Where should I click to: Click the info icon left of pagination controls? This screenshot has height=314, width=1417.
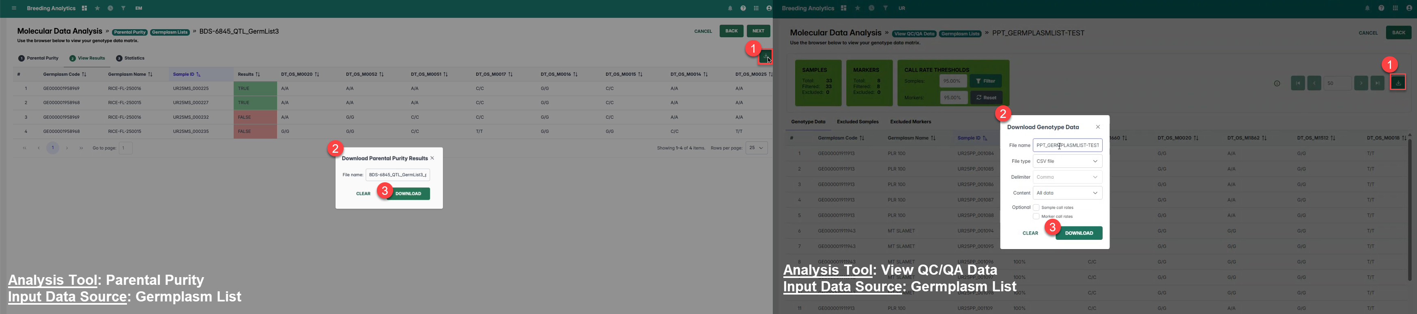point(1277,83)
